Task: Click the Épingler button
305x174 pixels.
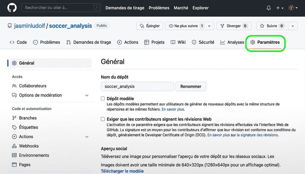Action: (150, 26)
